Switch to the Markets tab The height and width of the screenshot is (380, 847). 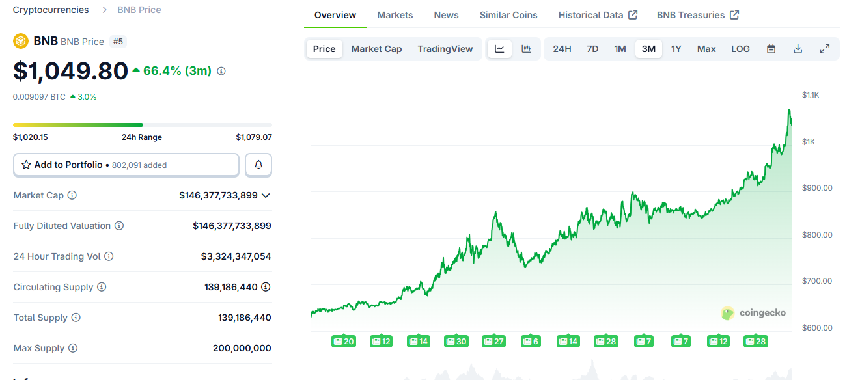coord(395,15)
